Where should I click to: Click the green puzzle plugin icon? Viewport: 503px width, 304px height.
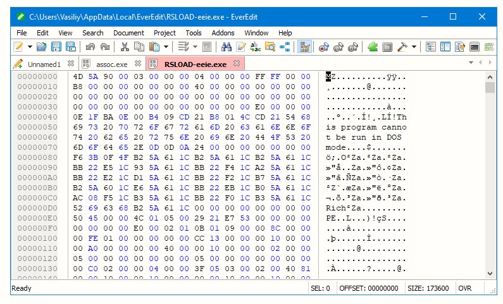click(x=373, y=47)
